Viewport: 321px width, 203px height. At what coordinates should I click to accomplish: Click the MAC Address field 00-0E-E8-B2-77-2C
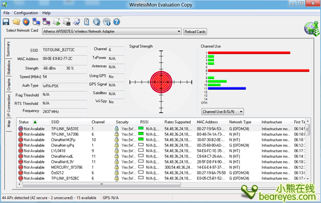tap(65, 59)
